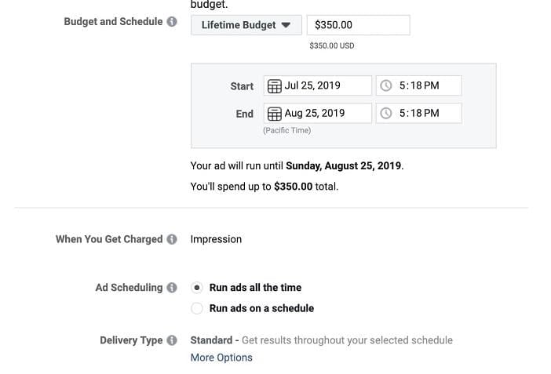Click info icon beside Ad Scheduling
551x374 pixels.
pyautogui.click(x=171, y=288)
